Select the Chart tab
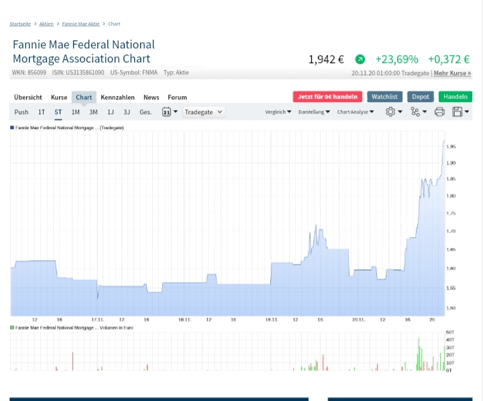This screenshot has width=483, height=401. coord(84,97)
